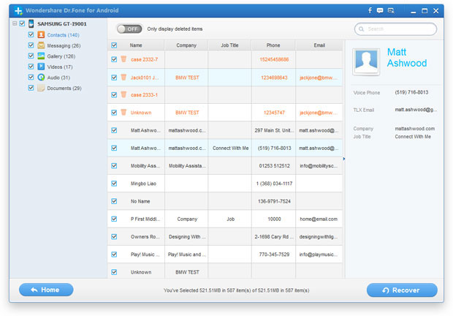This screenshot has width=453, height=316.
Task: Open the feedback chat bubble icon
Action: click(x=380, y=11)
